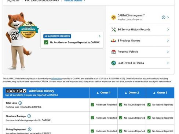Viewport: 179px width, 134px height.
Task: Open the Structural Damage info icon
Action: [x=29, y=116]
